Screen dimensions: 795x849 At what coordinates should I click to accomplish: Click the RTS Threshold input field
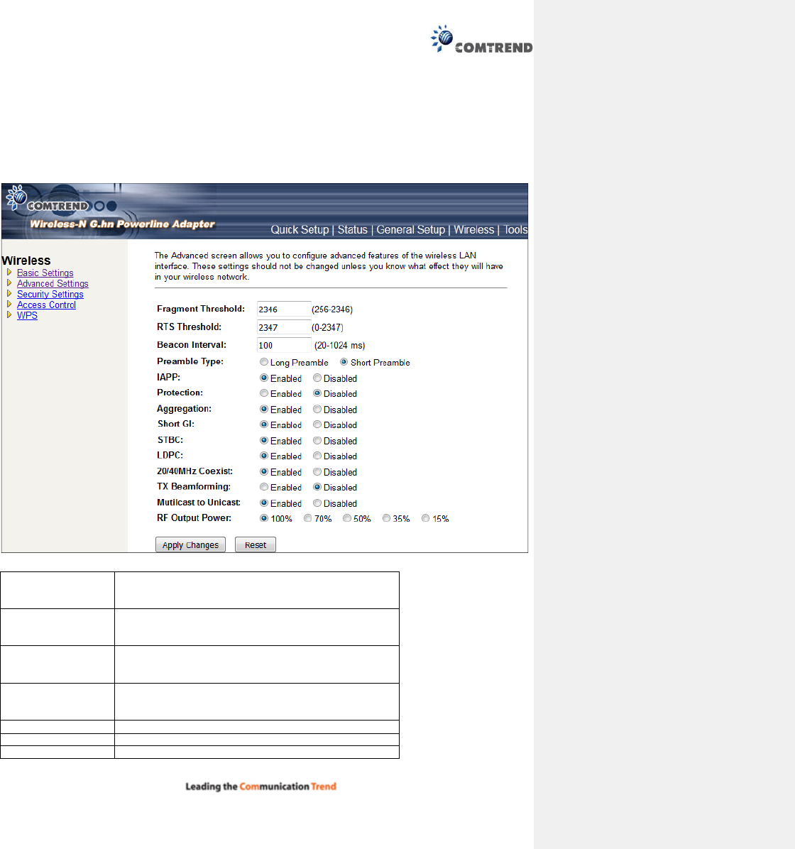[284, 327]
